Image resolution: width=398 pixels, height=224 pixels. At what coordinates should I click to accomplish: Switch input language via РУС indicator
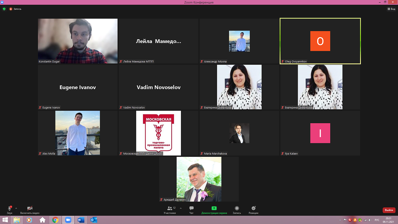click(x=377, y=220)
